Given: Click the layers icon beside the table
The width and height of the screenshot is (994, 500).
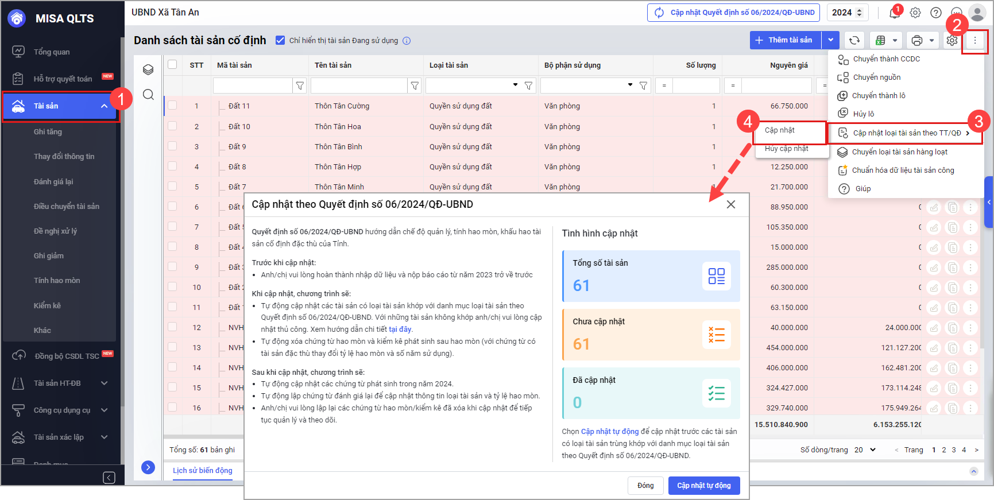Looking at the screenshot, I should pyautogui.click(x=148, y=69).
